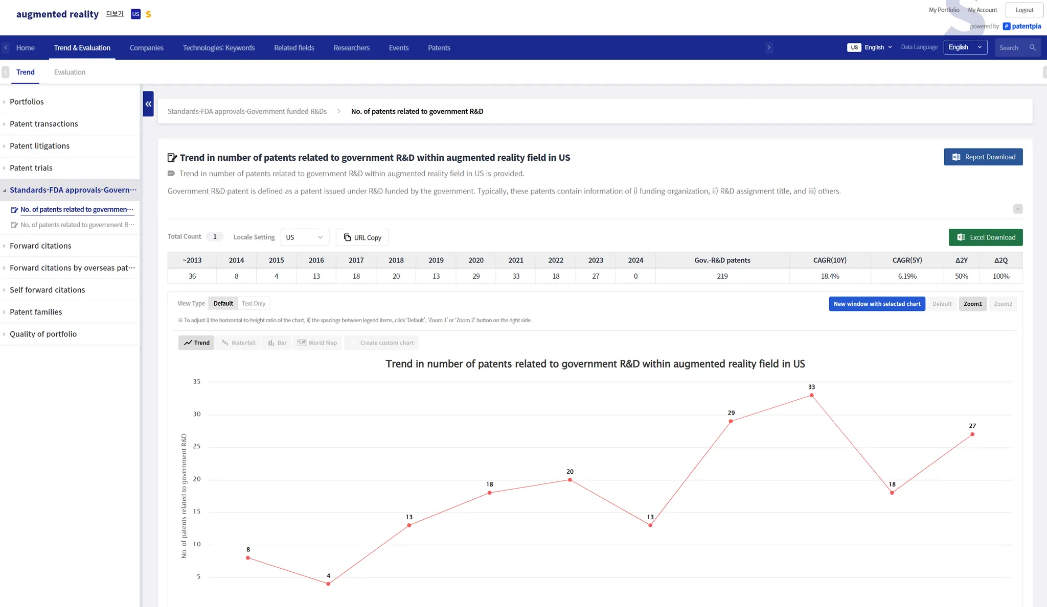Switch to the World Map chart view
The image size is (1047, 607).
point(317,343)
